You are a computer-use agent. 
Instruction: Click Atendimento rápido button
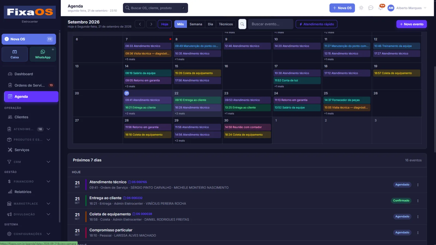pos(316,24)
